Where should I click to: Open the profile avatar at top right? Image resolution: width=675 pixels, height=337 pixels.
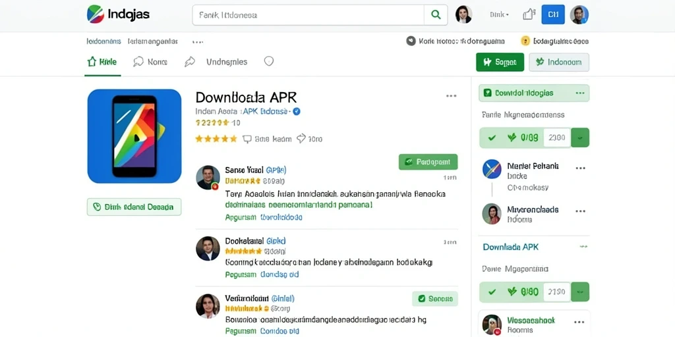click(x=579, y=14)
